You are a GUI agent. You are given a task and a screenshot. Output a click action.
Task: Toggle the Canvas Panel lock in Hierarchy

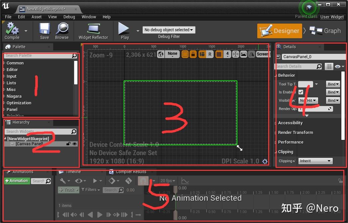pyautogui.click(x=68, y=144)
